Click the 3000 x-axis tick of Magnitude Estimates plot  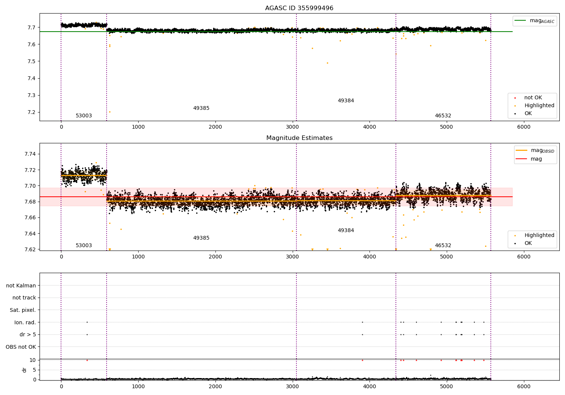(292, 257)
